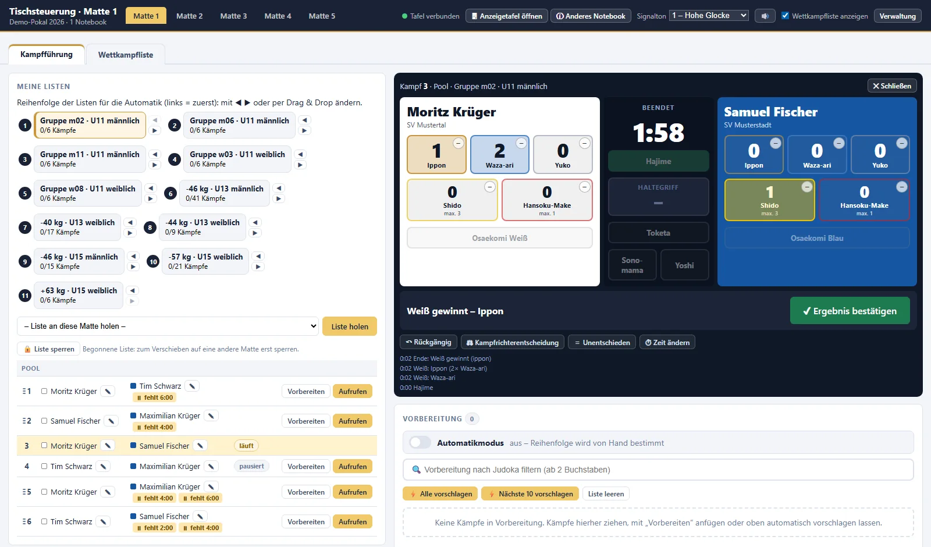
Task: Click Nächste 10 vorschlagen
Action: [x=530, y=493]
